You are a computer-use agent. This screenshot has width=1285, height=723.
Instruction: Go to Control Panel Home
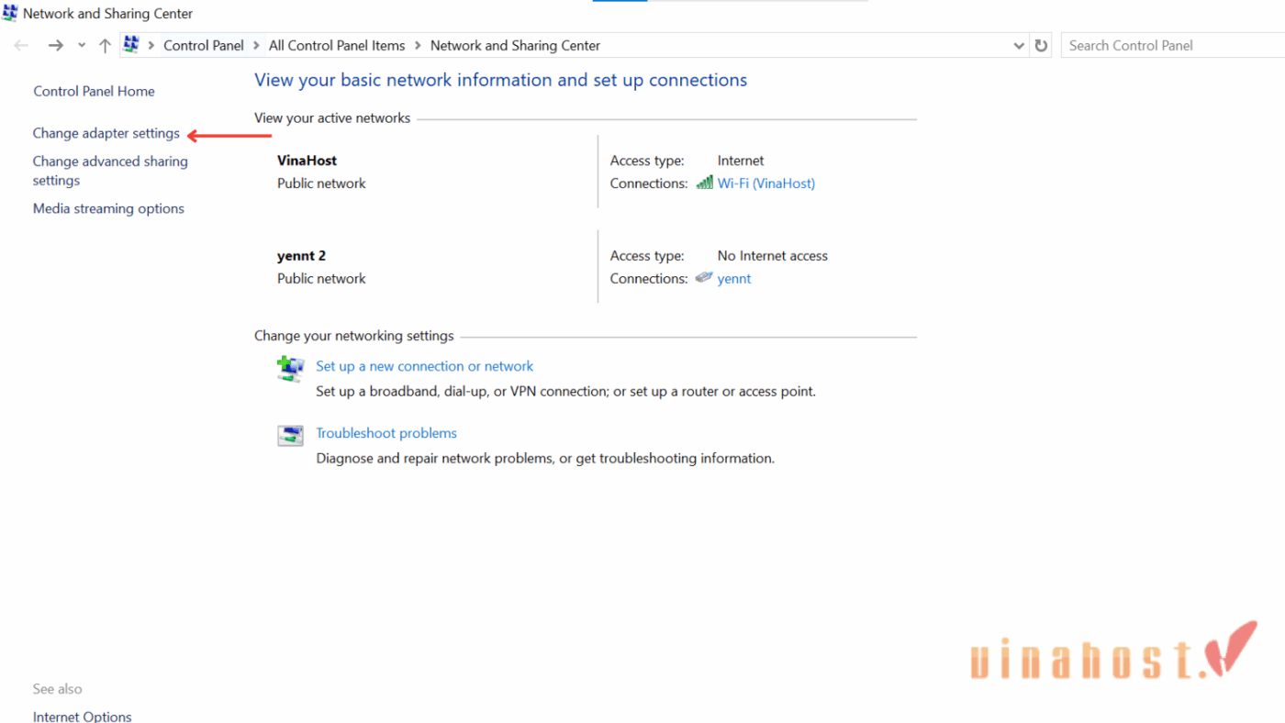94,91
